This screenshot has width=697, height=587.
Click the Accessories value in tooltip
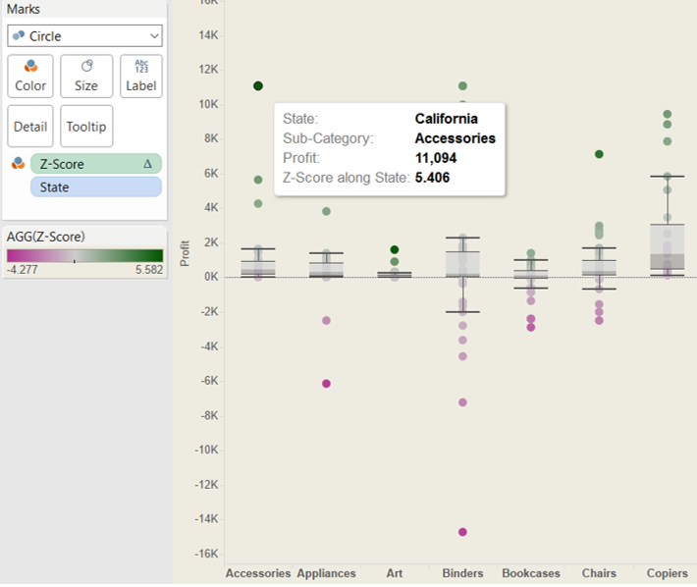pyautogui.click(x=456, y=138)
